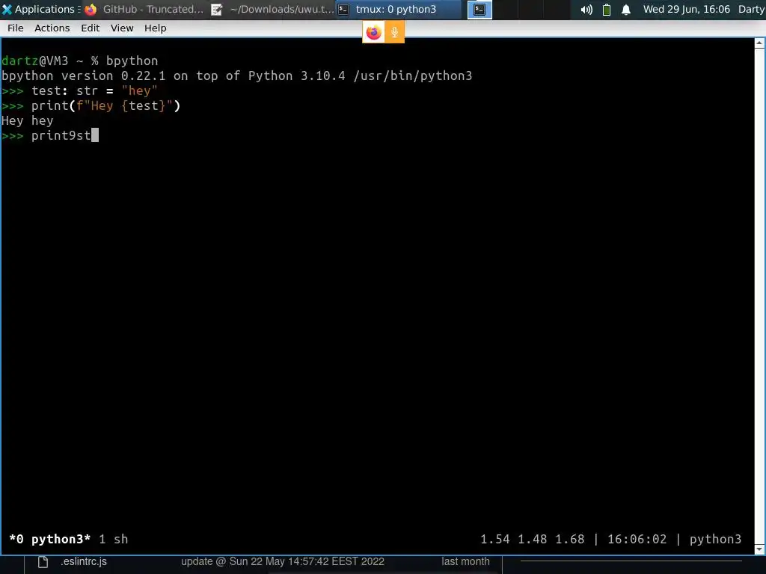The width and height of the screenshot is (766, 574).
Task: Open the View menu
Action: [122, 28]
